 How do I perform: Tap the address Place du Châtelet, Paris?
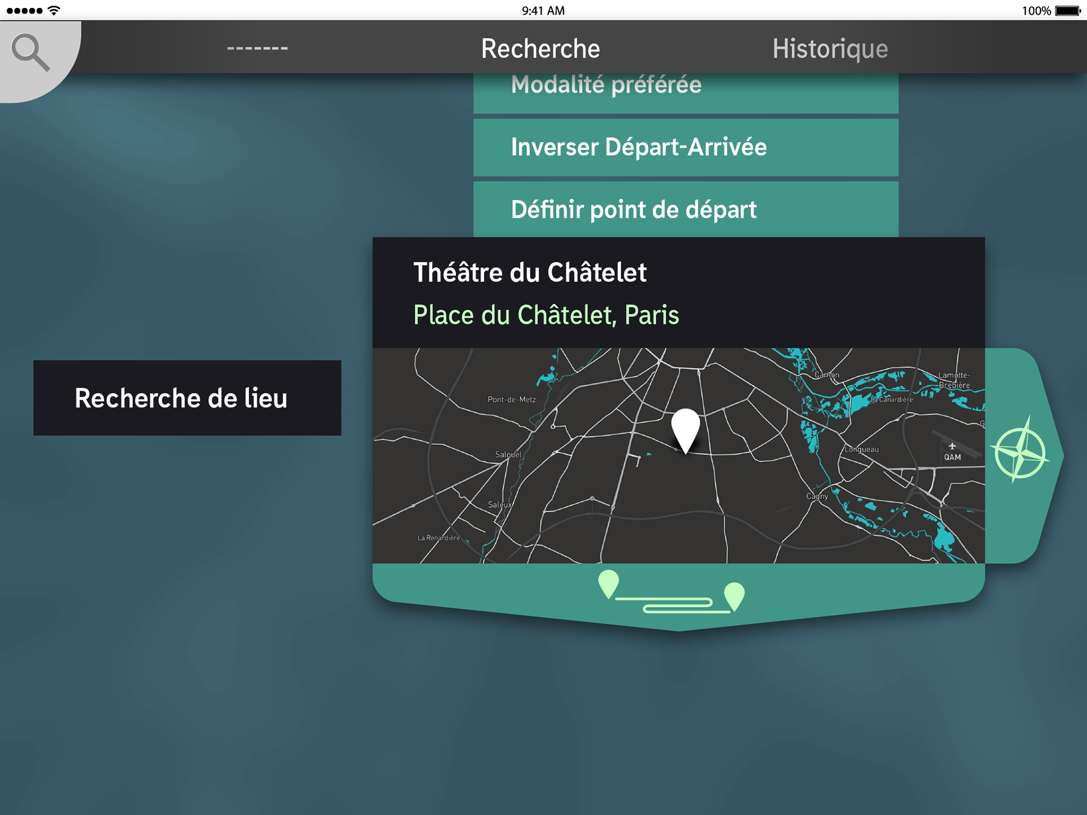(x=546, y=315)
